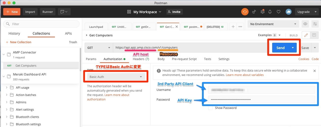
Task: Open the request Settings tab
Action: pos(224,59)
